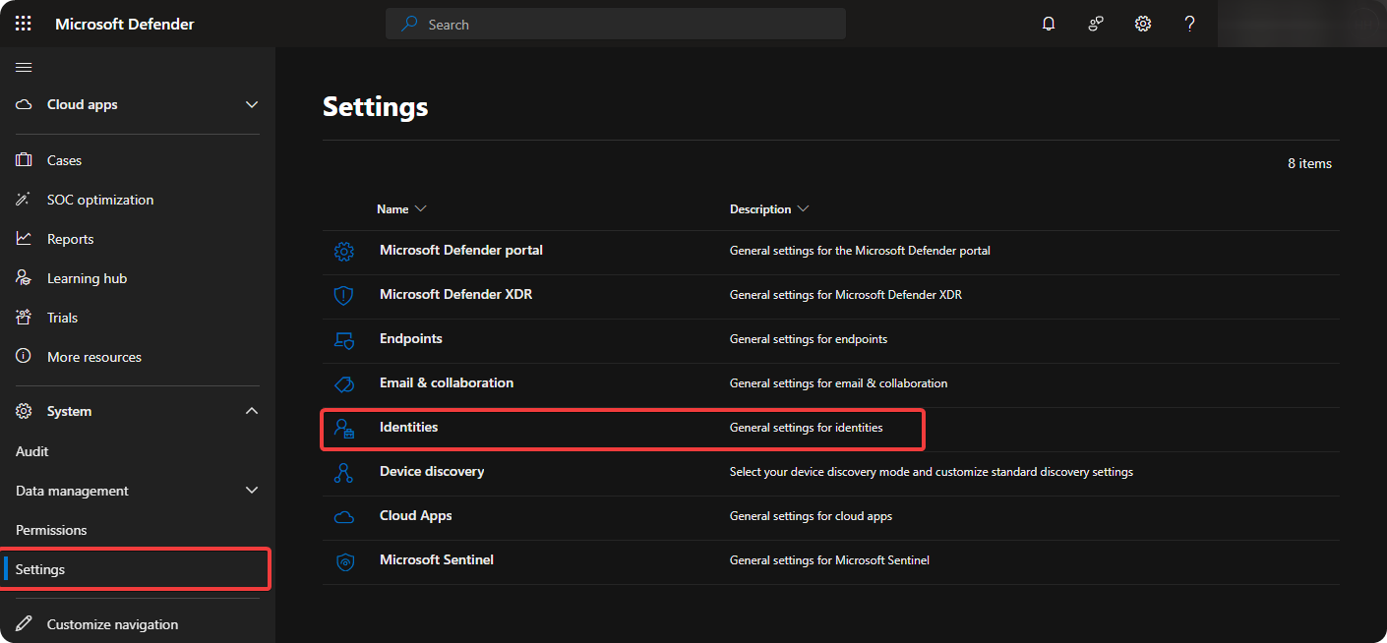Screen dimensions: 1387x643
Task: Open Reports from the sidebar
Action: [70, 239]
